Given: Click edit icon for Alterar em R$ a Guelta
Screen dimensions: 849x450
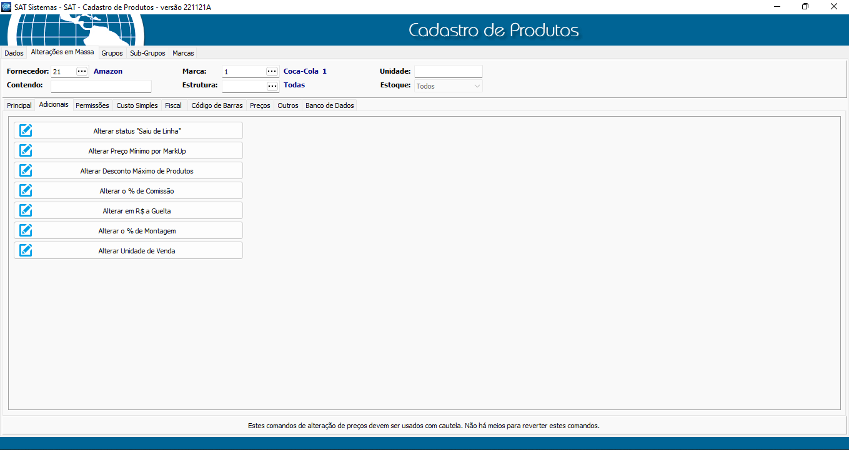Looking at the screenshot, I should (26, 210).
